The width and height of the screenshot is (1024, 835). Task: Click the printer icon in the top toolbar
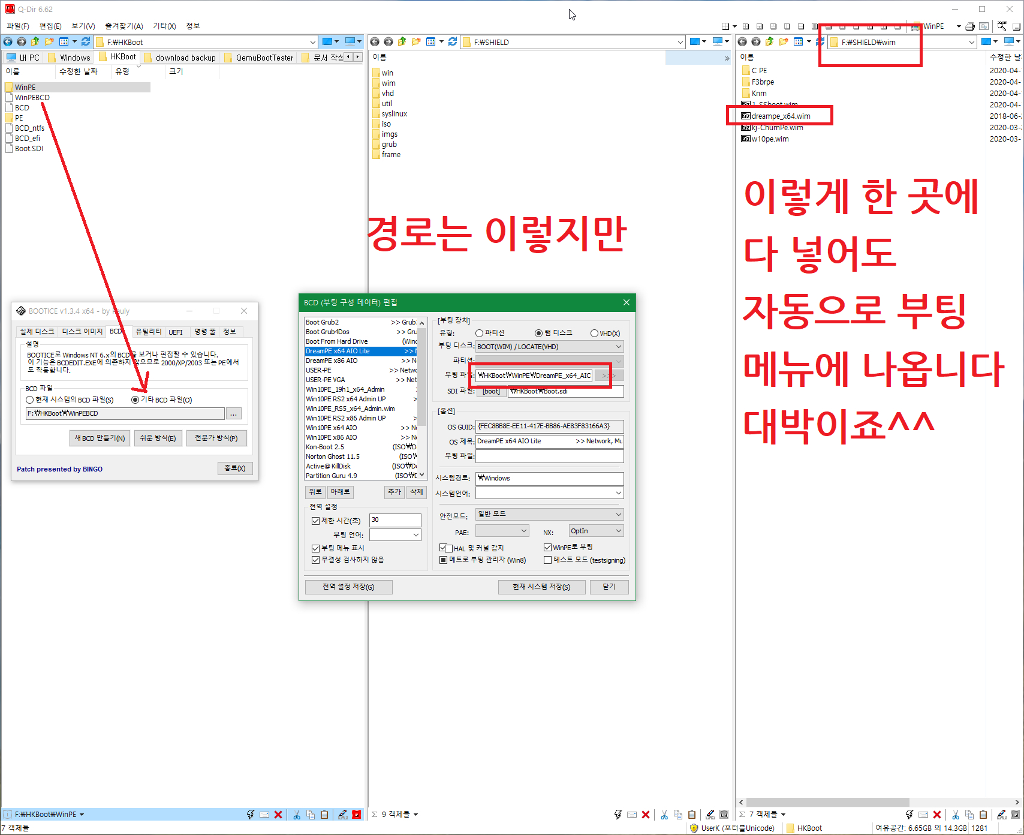(970, 26)
